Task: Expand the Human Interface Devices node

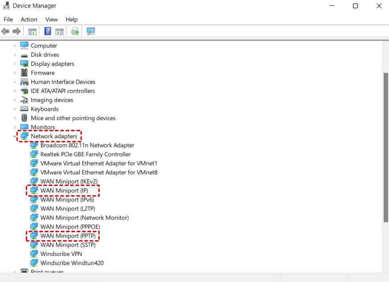Action: (15, 82)
